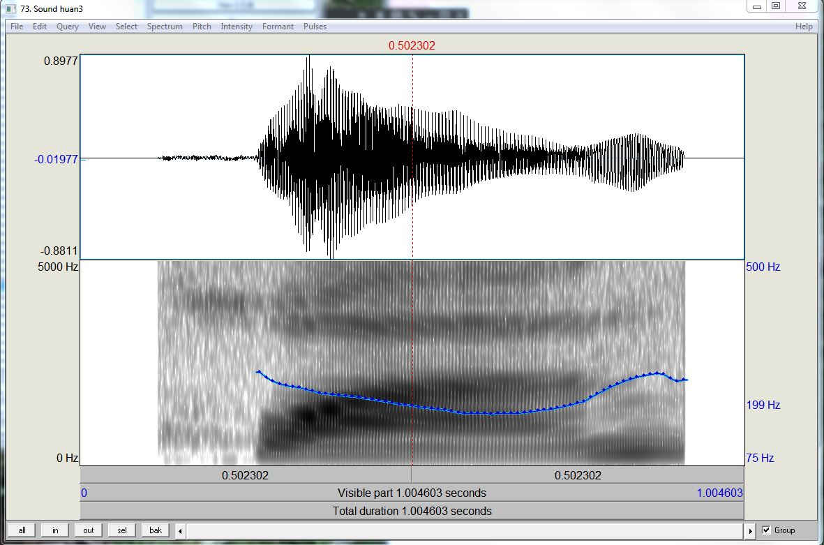Screen dimensions: 824x545
Task: Click the -0.8811 amplitude minimum label
Action: (x=59, y=251)
